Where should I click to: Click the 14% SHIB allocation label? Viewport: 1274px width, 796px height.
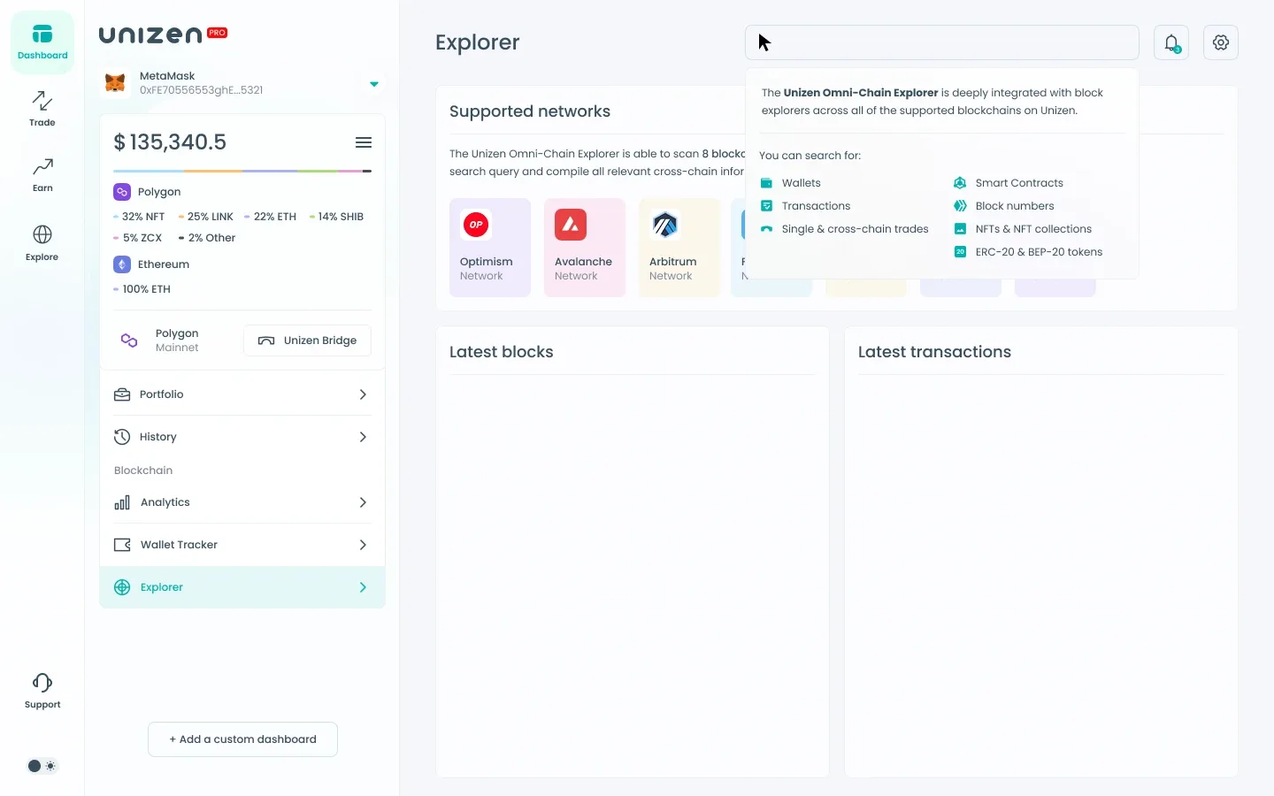(x=336, y=217)
